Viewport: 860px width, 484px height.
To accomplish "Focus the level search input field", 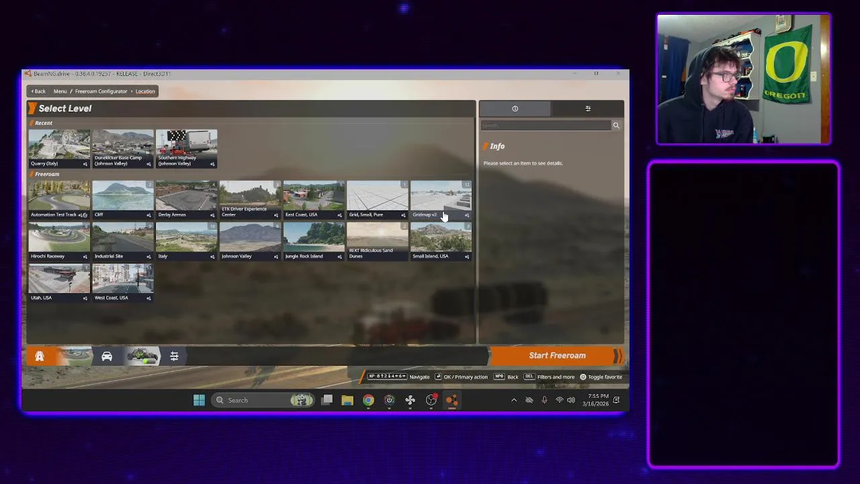I will point(546,126).
